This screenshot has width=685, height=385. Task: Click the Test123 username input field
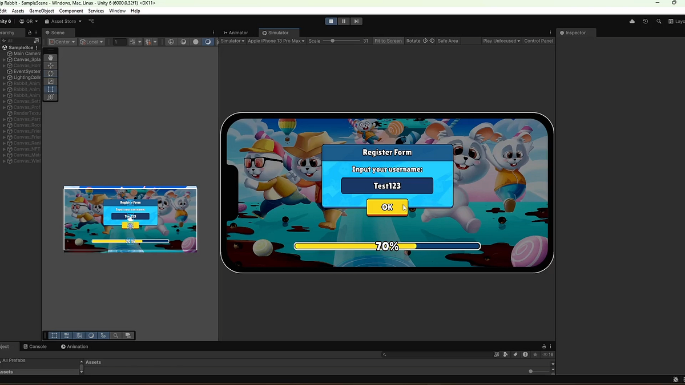click(387, 185)
